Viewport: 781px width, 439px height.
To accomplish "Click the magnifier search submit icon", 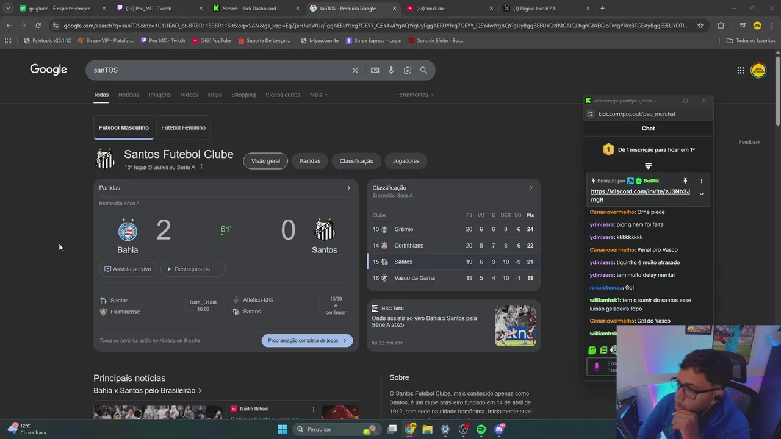I will [x=423, y=70].
